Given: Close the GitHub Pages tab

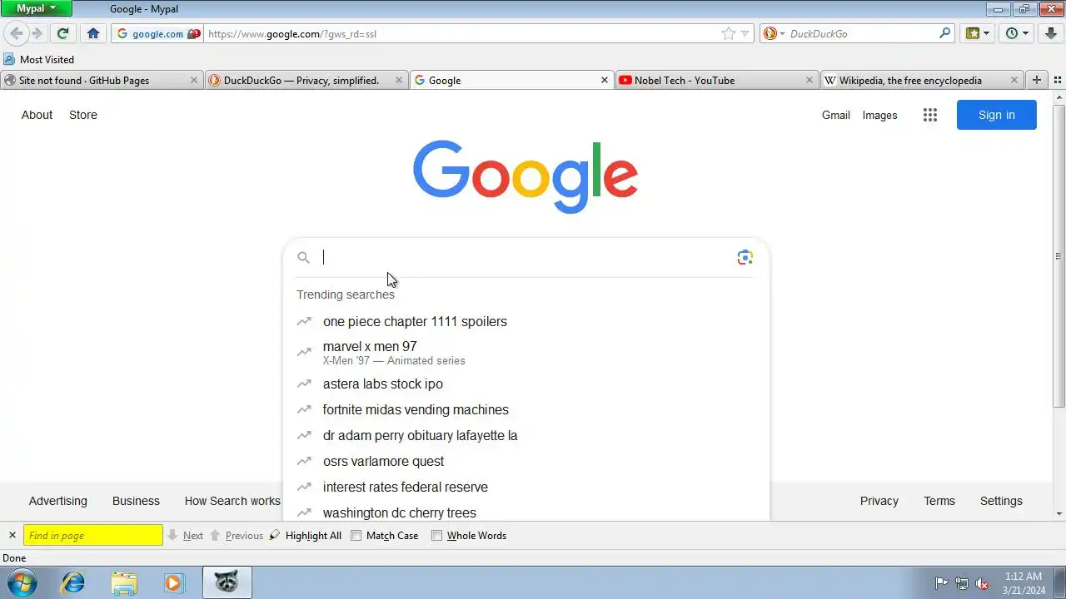Looking at the screenshot, I should pos(194,80).
